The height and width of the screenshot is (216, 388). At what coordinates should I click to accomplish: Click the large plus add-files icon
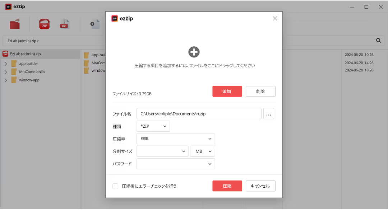coord(194,52)
